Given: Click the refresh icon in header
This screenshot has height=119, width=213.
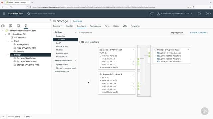Looking at the screenshot, I should click(x=152, y=13).
